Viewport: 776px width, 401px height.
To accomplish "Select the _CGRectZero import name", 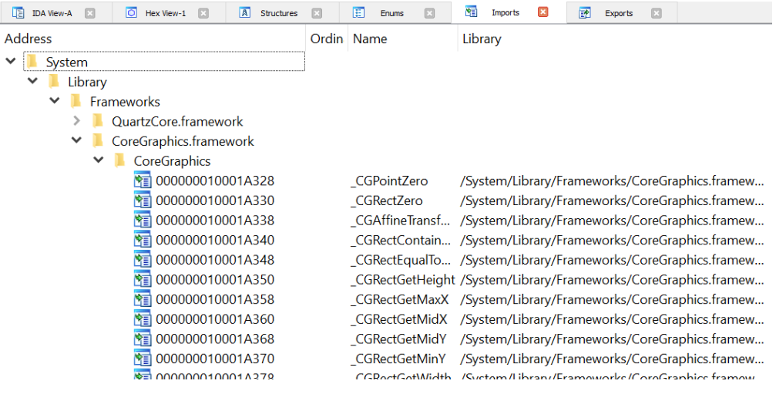I will pyautogui.click(x=387, y=200).
